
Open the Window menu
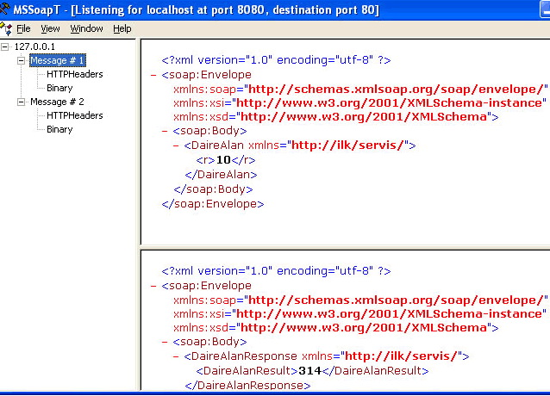point(86,28)
